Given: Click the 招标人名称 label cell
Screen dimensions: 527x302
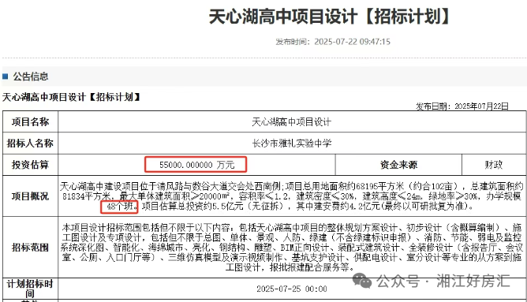Looking at the screenshot, I should (x=30, y=143).
